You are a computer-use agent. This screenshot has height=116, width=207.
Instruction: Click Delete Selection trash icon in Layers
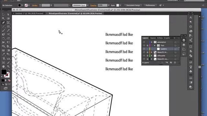click(175, 63)
